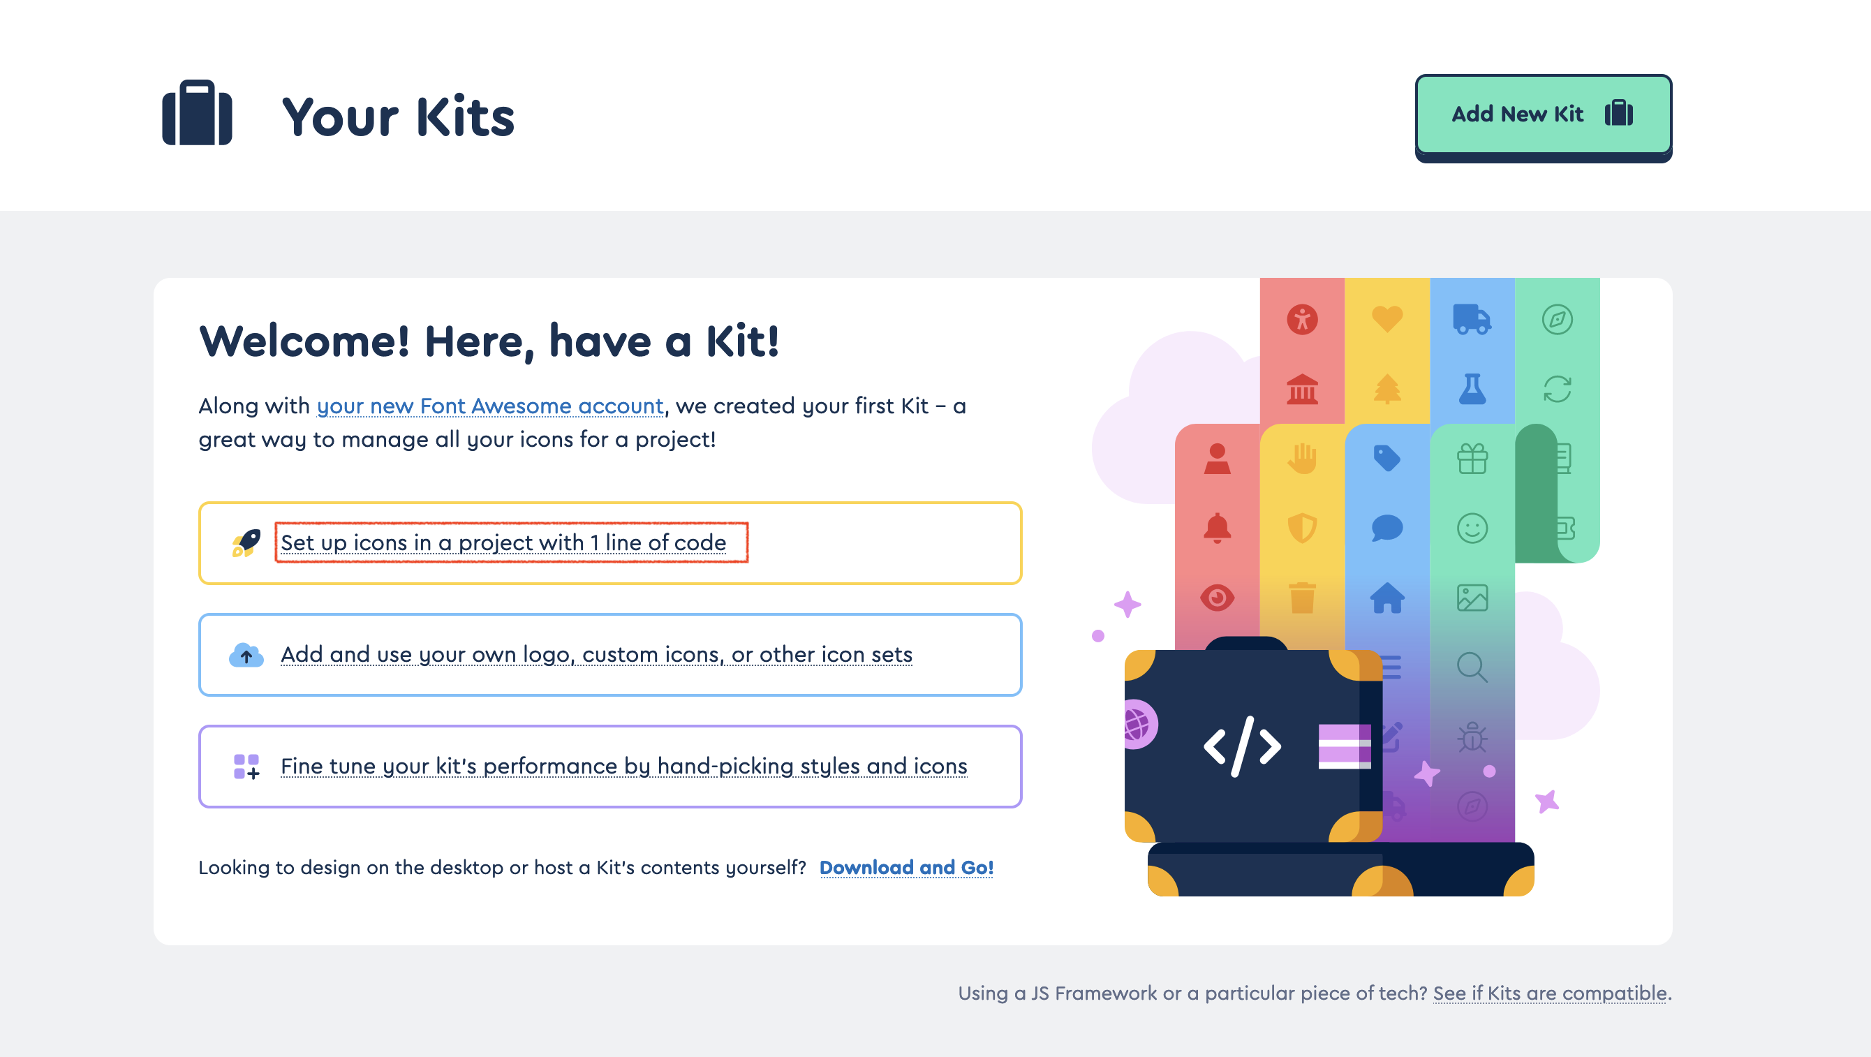Click the suitcase icon beside Your Kits

(x=197, y=112)
